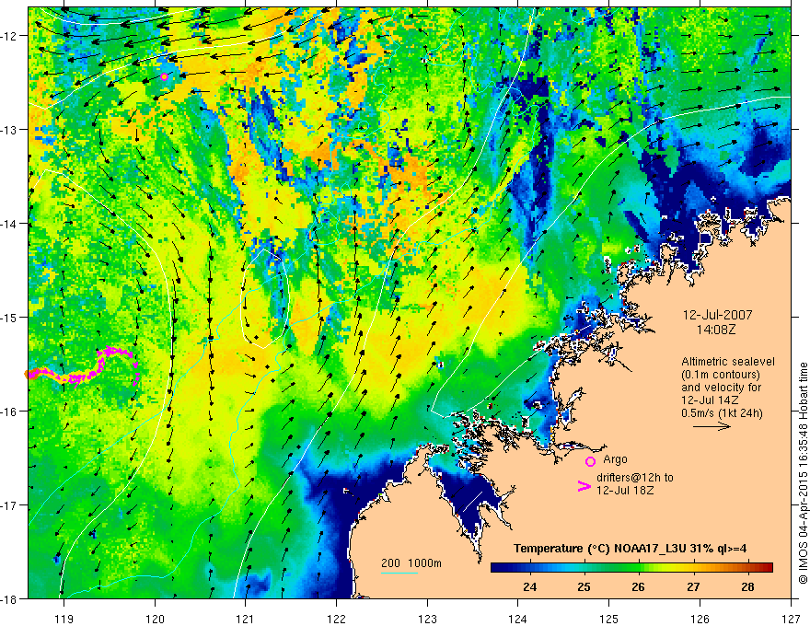810x626 pixels.
Task: Click the '123' longitude axis label
Action: point(427,619)
